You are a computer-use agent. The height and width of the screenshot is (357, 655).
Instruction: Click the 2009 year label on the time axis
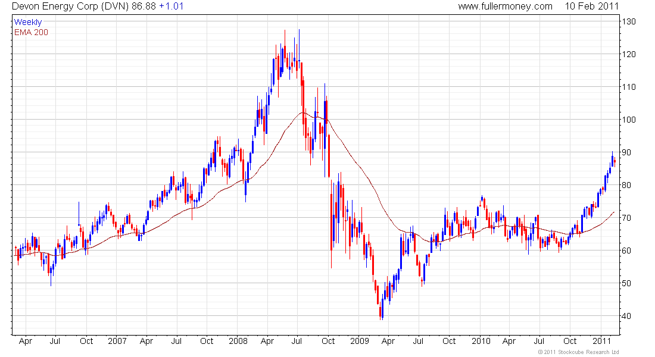359,342
